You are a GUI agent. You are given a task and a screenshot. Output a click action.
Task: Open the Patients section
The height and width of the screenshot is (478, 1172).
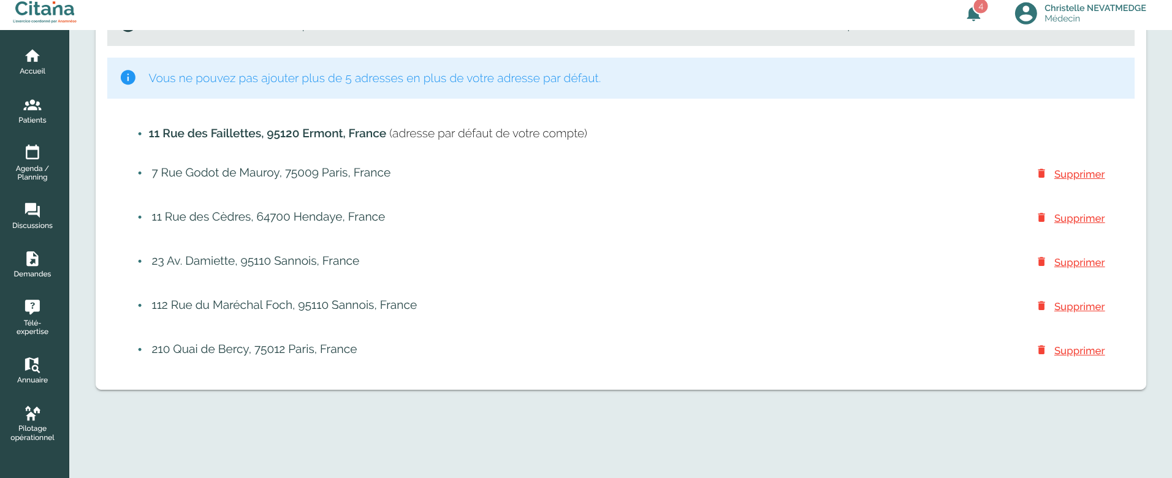[x=32, y=111]
